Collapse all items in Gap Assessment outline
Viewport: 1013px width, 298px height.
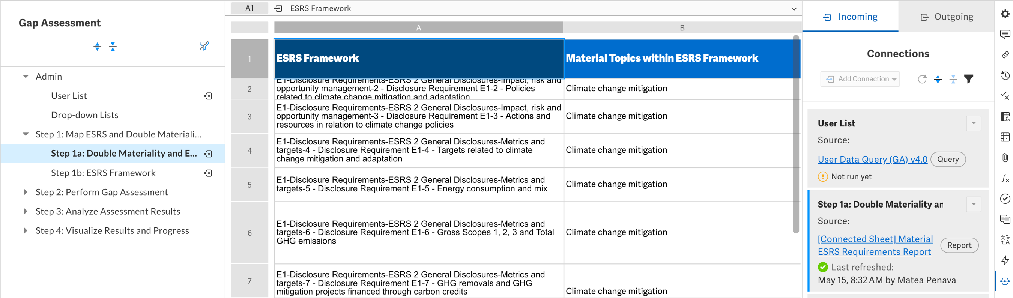(x=113, y=47)
